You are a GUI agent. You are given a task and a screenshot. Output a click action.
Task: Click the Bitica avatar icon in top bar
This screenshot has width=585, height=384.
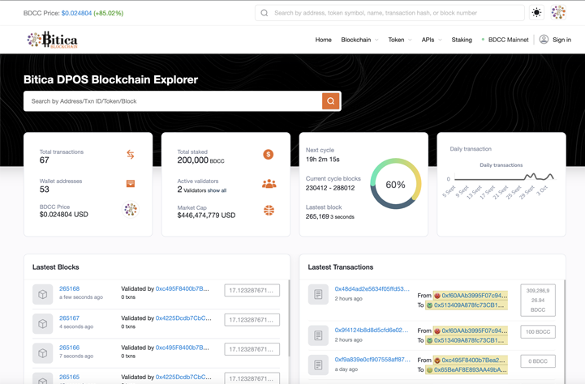click(x=558, y=13)
